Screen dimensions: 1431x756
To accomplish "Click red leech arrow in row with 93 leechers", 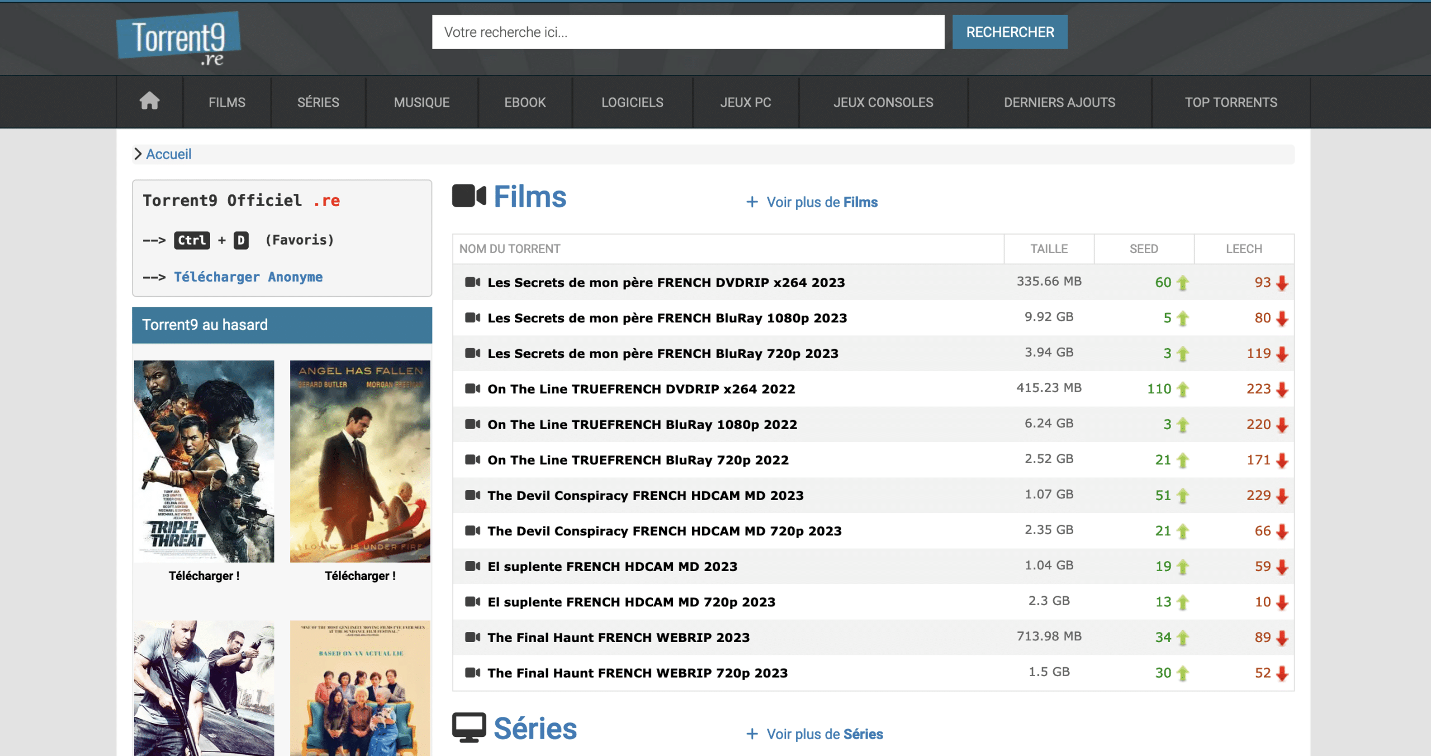I will click(x=1282, y=283).
